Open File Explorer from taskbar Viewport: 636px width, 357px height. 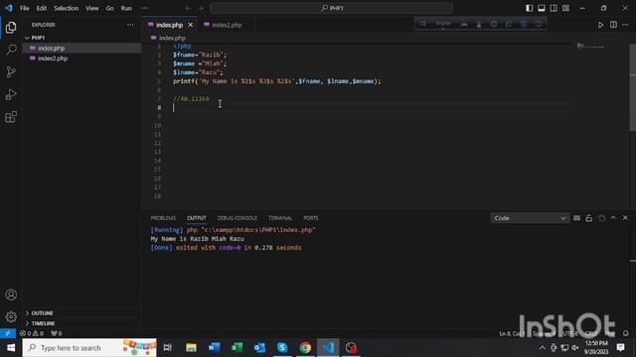point(191,348)
